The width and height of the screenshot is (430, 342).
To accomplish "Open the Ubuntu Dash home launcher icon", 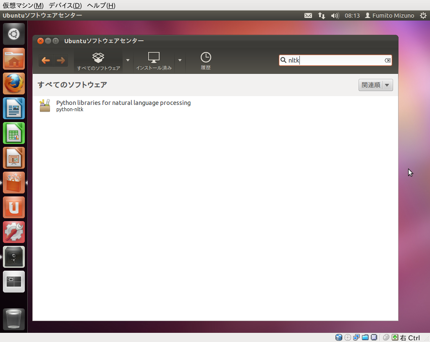I will pos(14,34).
